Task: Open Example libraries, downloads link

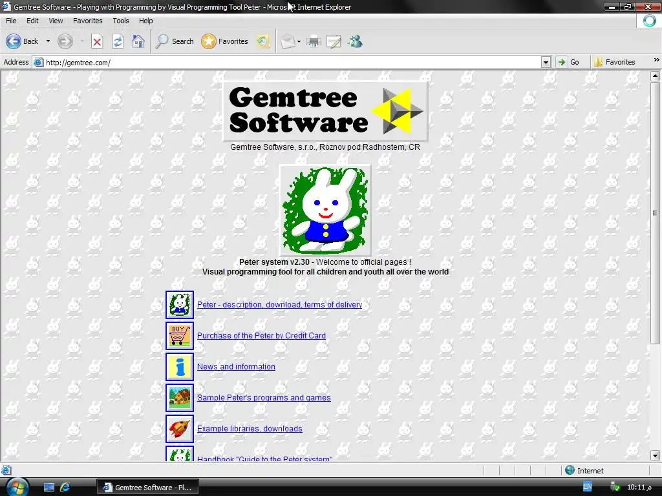Action: click(250, 429)
